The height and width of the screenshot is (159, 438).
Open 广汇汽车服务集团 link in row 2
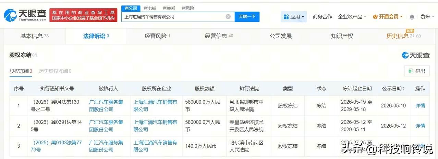pos(106,126)
